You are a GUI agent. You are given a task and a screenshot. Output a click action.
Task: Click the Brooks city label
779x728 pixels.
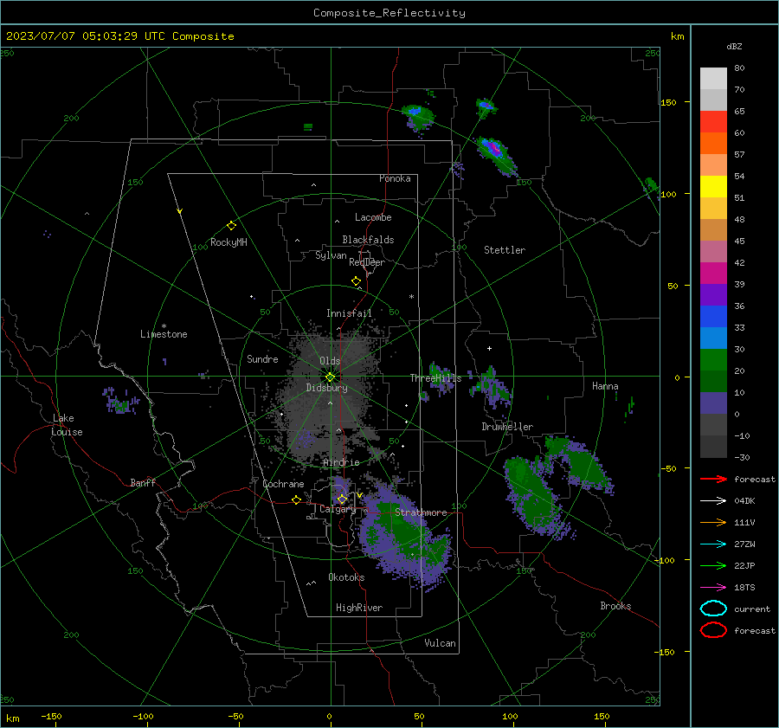coord(615,606)
